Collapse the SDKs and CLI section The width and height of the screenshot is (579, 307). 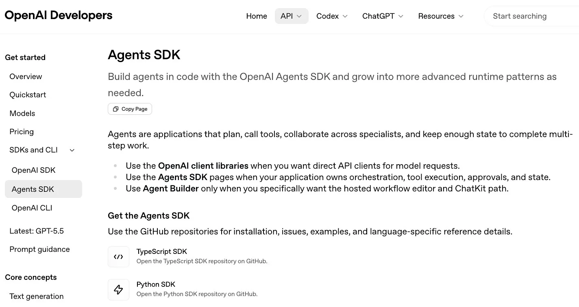click(x=72, y=150)
